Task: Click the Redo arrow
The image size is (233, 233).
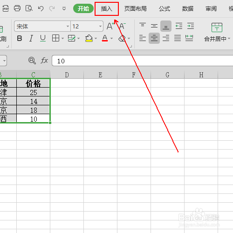Action: (52, 8)
